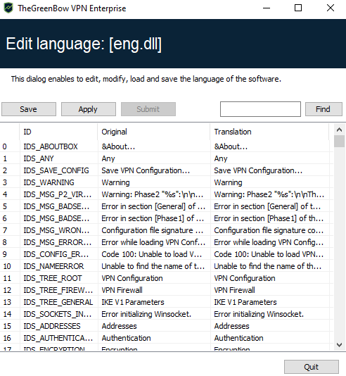Select translation 'VPN Firewall' cell
346x376 pixels.
[x=270, y=290]
